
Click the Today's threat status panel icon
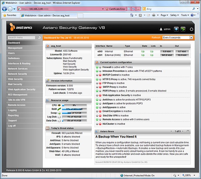tap(47, 128)
